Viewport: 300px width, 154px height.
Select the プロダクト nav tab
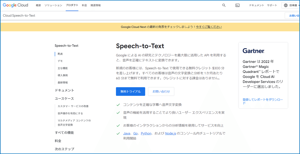(x=72, y=5)
